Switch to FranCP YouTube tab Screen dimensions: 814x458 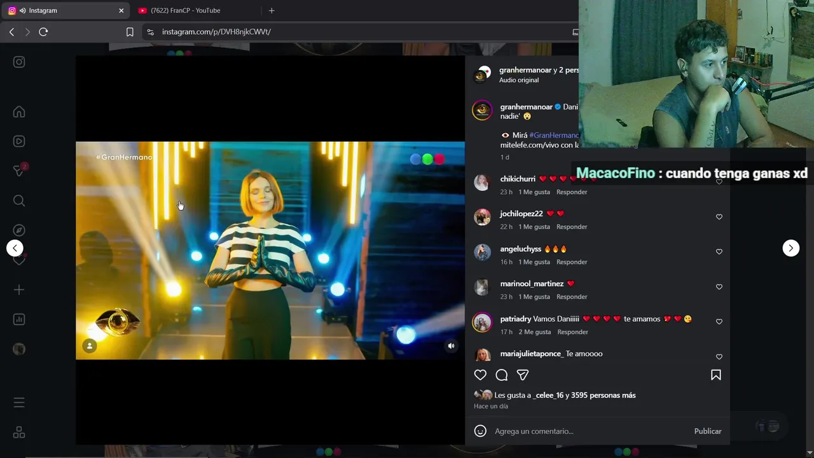pyautogui.click(x=185, y=10)
